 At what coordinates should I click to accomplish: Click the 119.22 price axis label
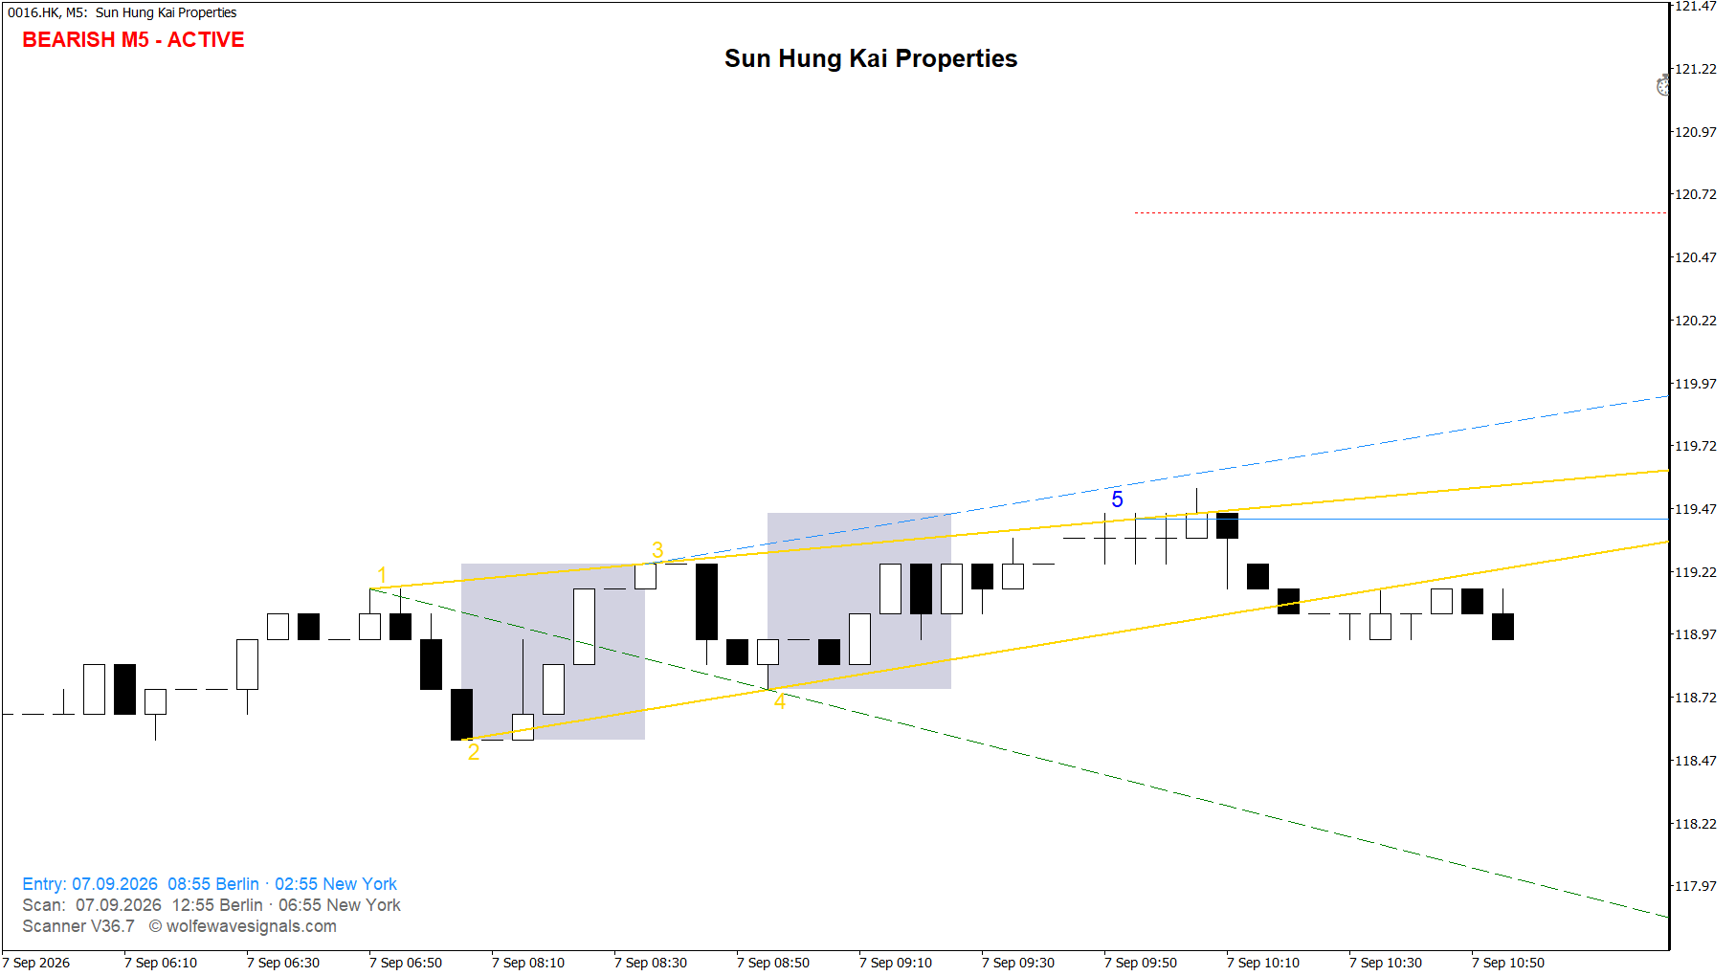coord(1696,572)
